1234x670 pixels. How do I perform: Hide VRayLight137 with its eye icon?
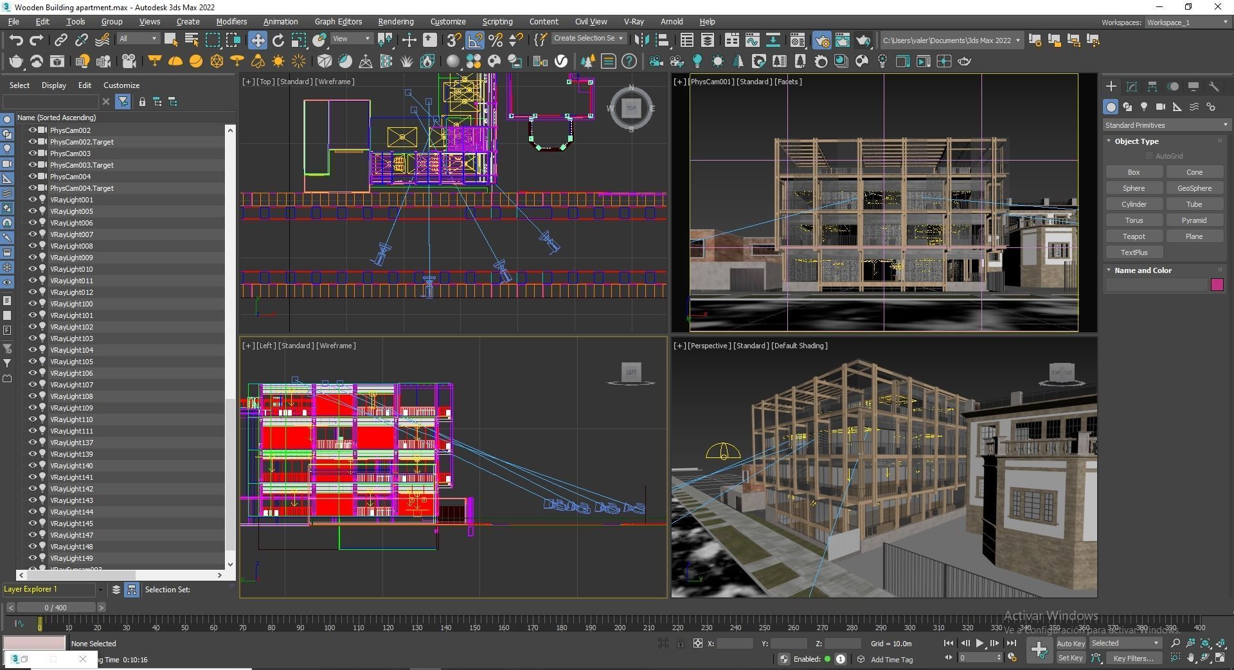(32, 443)
